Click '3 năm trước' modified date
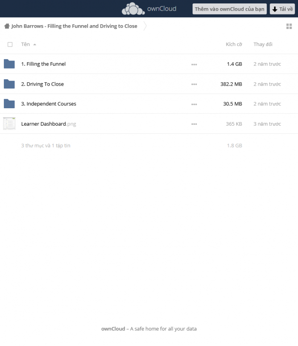298x346 pixels. pos(267,124)
